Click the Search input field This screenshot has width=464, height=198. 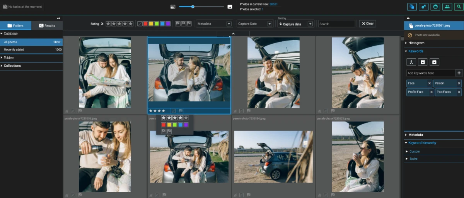point(336,24)
